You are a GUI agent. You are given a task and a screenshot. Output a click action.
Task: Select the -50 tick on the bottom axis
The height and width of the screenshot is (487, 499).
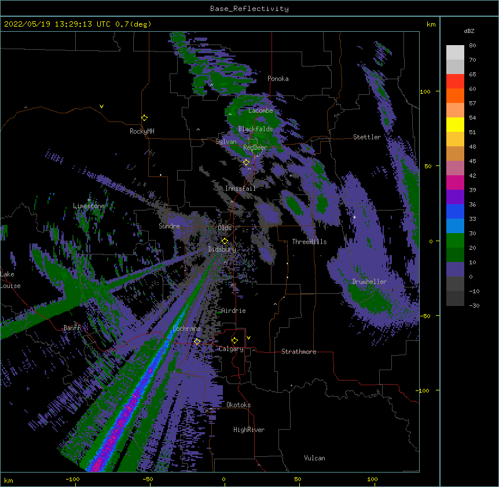[x=148, y=479]
